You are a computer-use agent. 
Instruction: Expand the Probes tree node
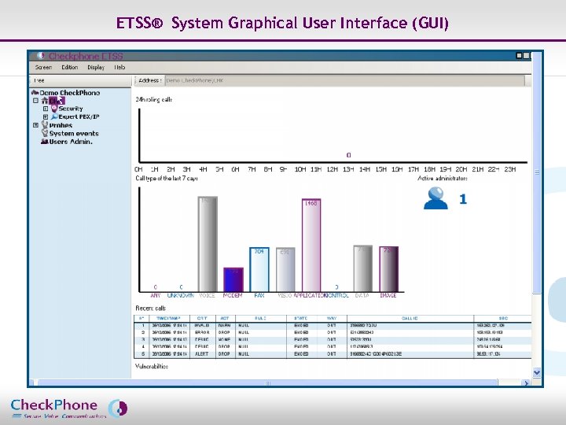click(x=35, y=125)
